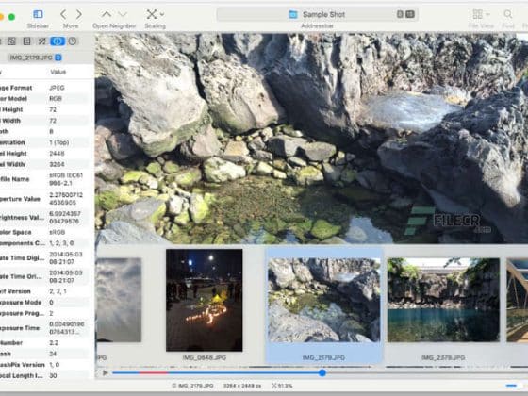The height and width of the screenshot is (396, 528).
Task: Click the Value column header
Action: [x=58, y=72]
